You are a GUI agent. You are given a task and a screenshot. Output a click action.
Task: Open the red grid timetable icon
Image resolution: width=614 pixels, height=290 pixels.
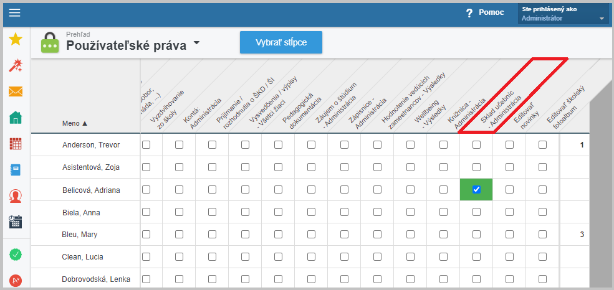[x=15, y=144]
